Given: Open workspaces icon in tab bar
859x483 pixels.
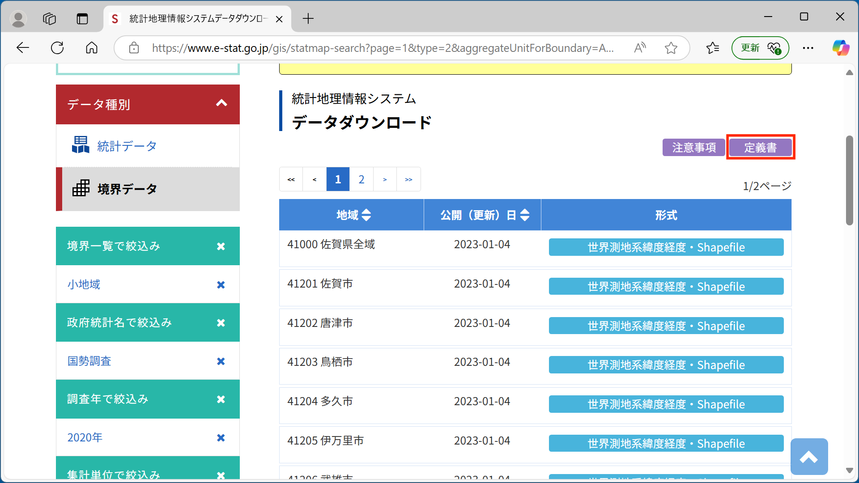Looking at the screenshot, I should 49,19.
